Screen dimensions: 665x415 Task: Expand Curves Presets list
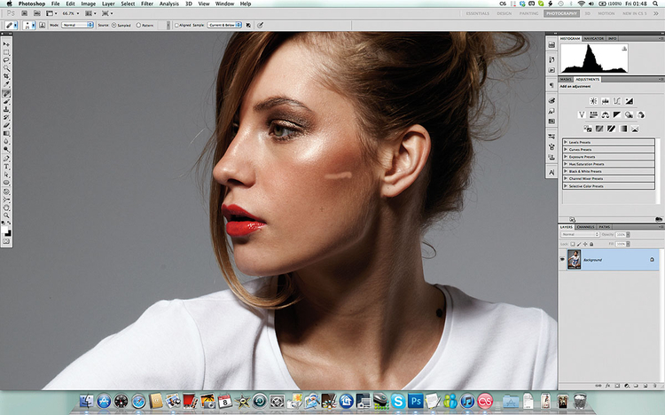566,149
